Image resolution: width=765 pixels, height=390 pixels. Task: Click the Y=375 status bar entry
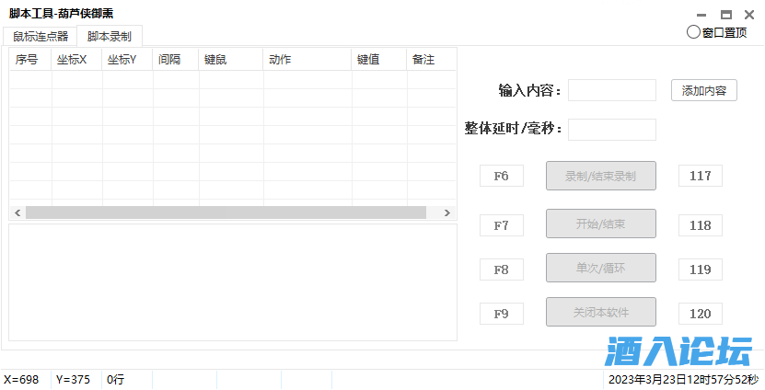click(73, 379)
